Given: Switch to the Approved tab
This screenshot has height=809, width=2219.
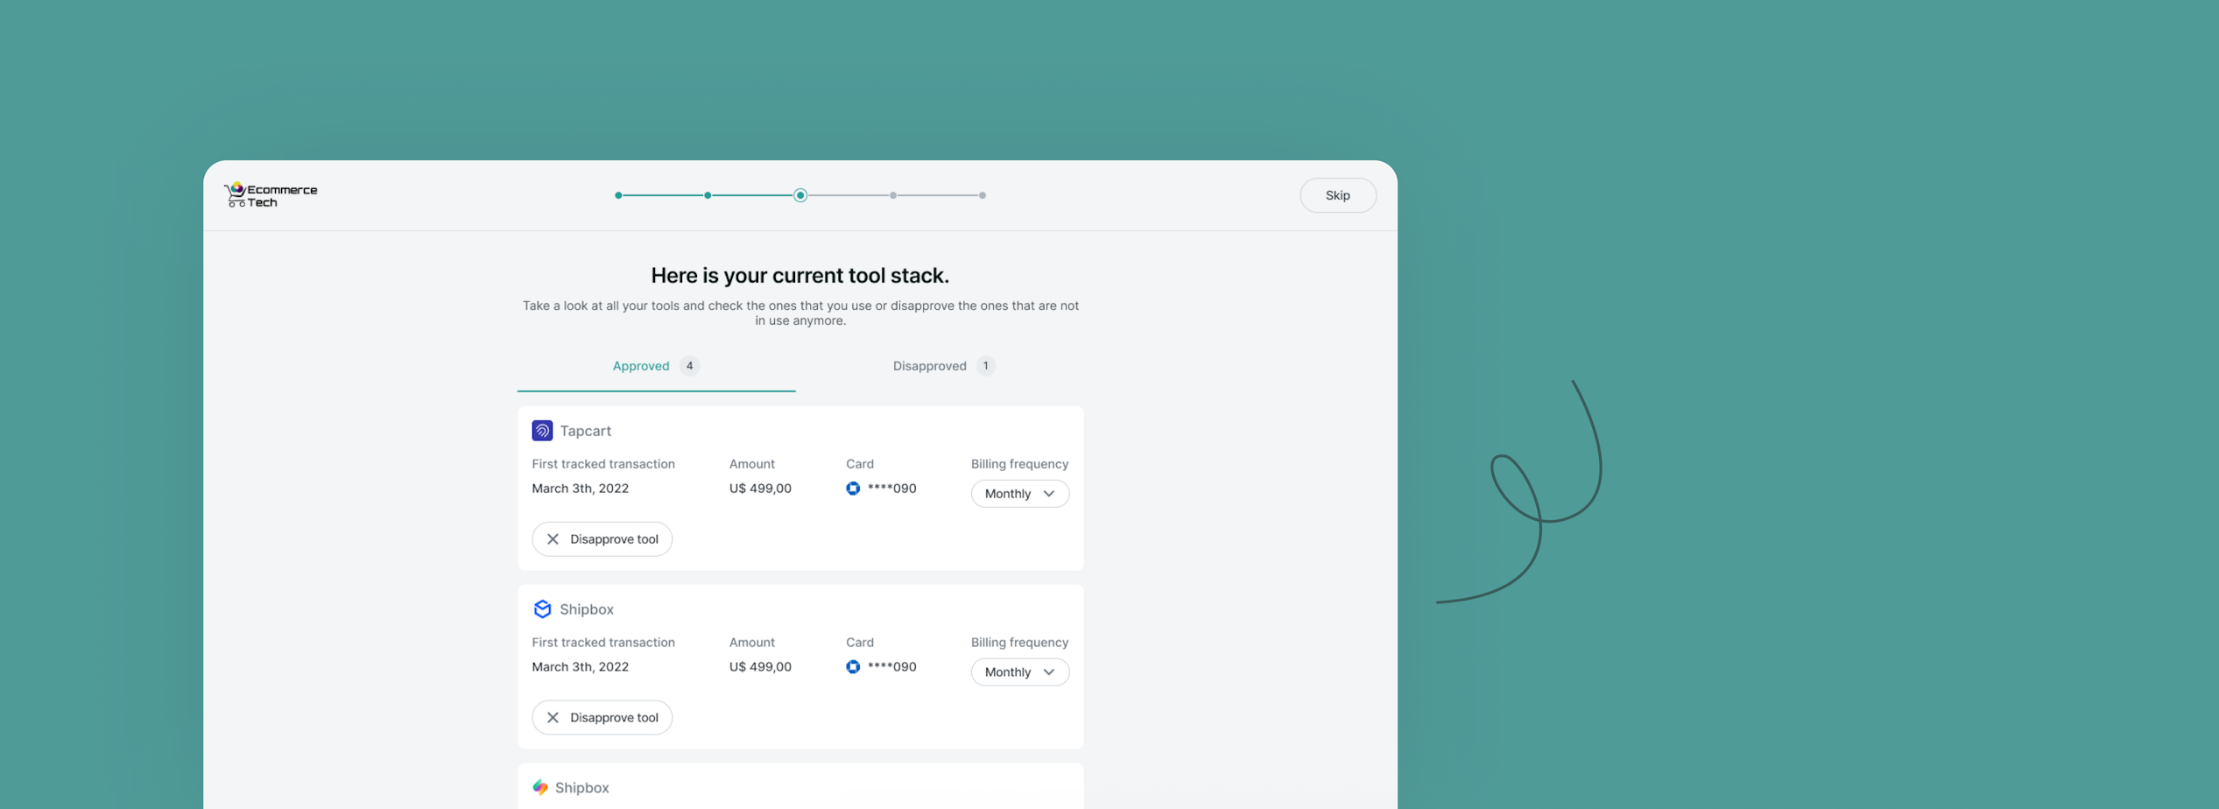Looking at the screenshot, I should [x=656, y=366].
